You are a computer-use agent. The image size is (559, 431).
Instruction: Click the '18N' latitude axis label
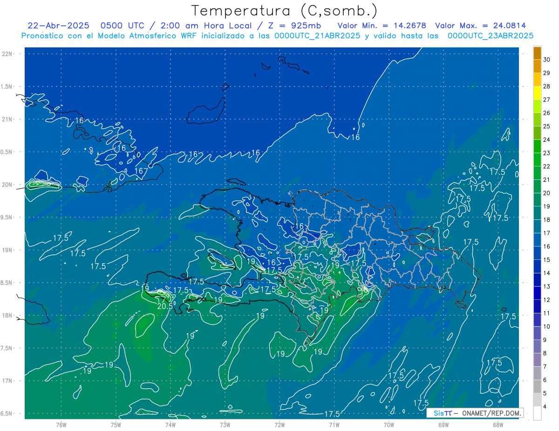tap(7, 315)
